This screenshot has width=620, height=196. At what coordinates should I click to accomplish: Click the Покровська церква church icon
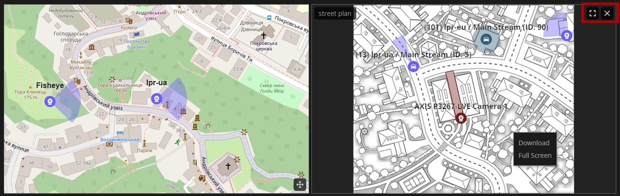263,35
